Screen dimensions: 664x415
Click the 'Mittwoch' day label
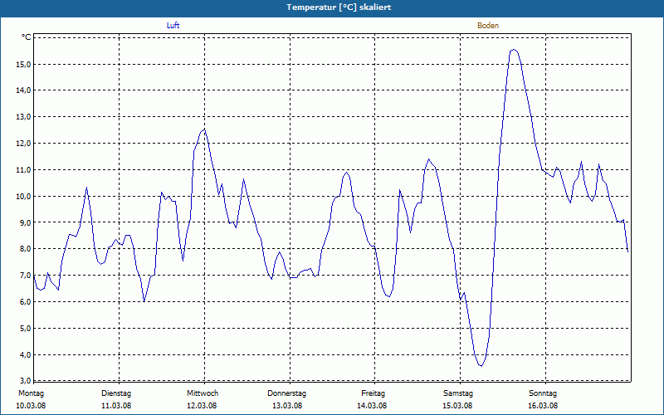pos(203,393)
